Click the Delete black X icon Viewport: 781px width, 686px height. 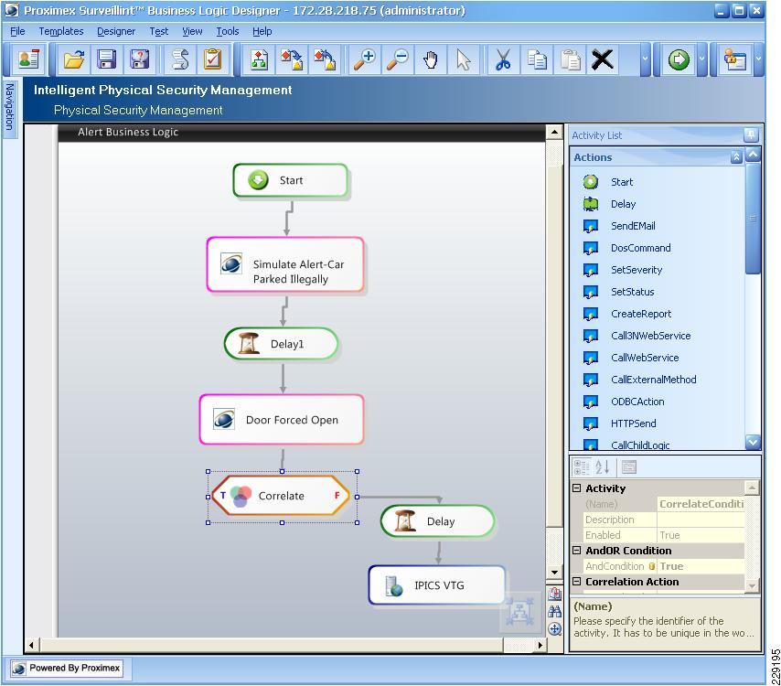click(602, 59)
